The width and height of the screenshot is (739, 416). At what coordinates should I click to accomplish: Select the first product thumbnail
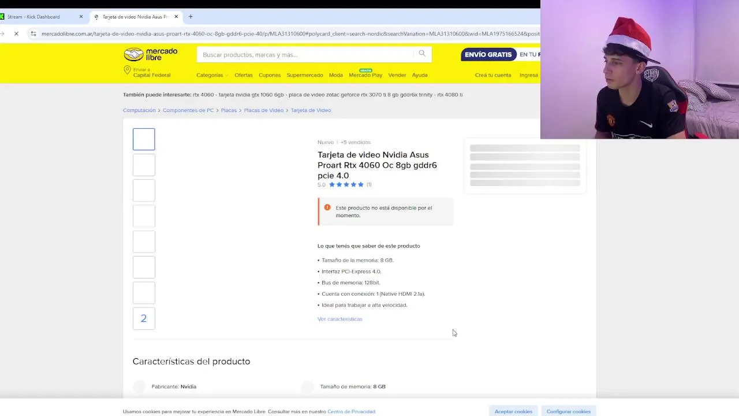144,139
